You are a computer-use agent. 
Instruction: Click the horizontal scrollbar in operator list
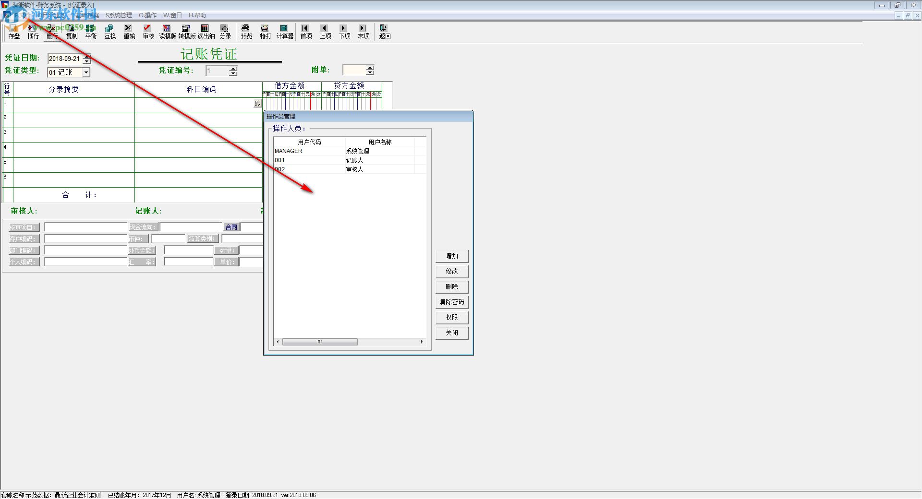click(x=320, y=342)
